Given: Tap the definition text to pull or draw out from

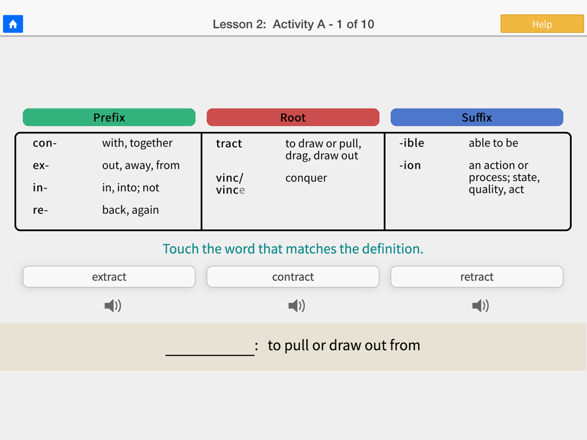Looking at the screenshot, I should click(343, 346).
